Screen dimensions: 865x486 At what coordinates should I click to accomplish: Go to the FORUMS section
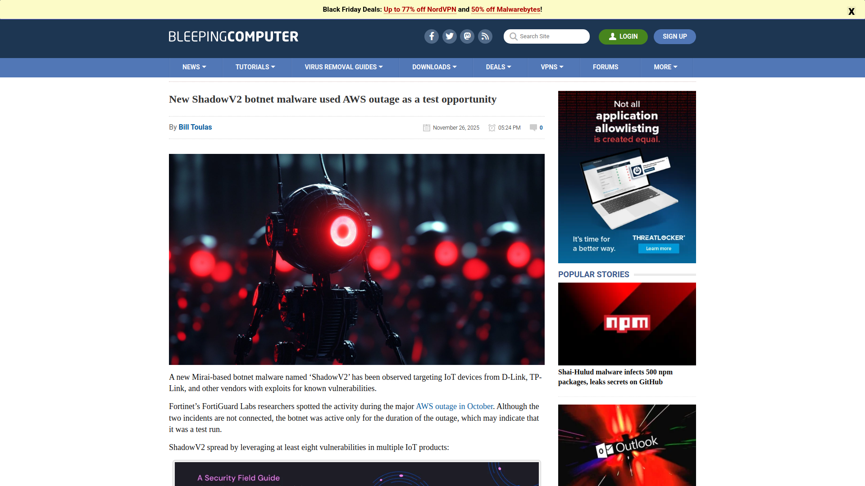click(605, 67)
